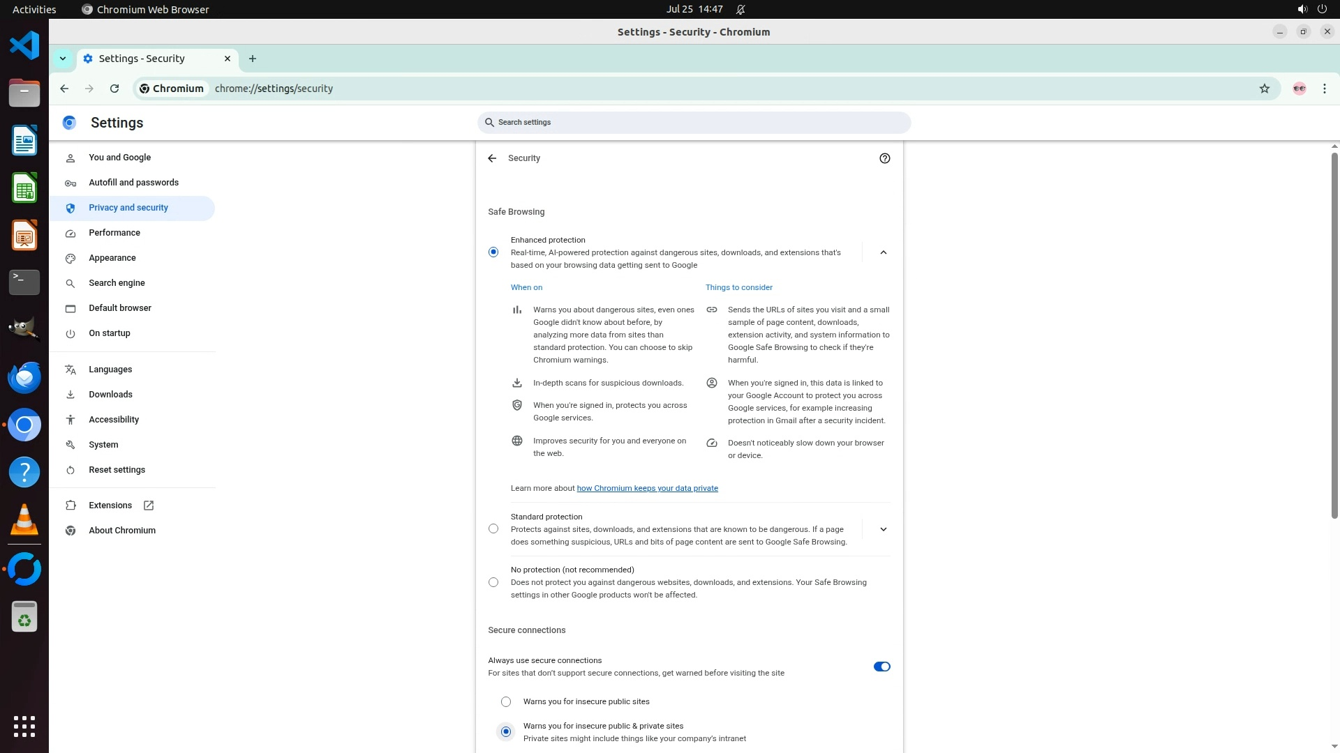This screenshot has width=1340, height=753.
Task: Bookmark this page with the star icon
Action: [x=1264, y=89]
